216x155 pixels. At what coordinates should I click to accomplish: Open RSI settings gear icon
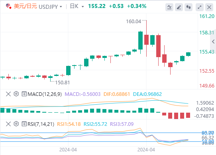click(x=16, y=124)
